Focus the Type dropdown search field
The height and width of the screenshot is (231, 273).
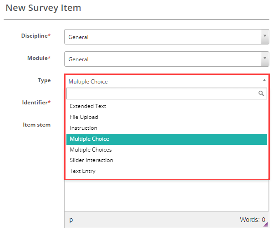[x=162, y=93]
